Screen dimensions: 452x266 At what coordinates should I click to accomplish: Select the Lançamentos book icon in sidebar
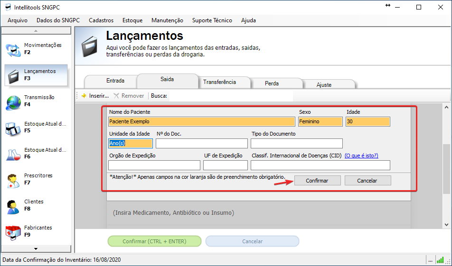[x=12, y=75]
